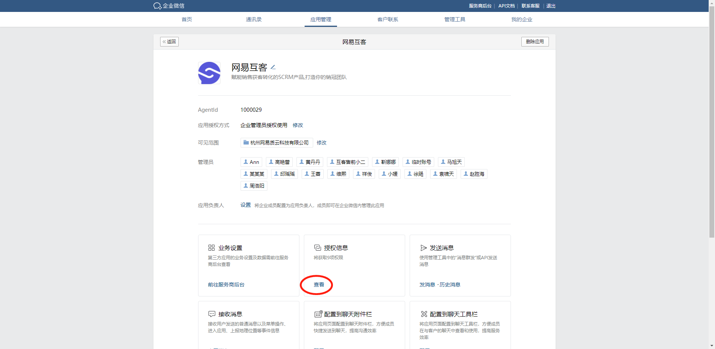This screenshot has width=715, height=349.
Task: Click the person icon of admin 王蓉
Action: pos(307,174)
